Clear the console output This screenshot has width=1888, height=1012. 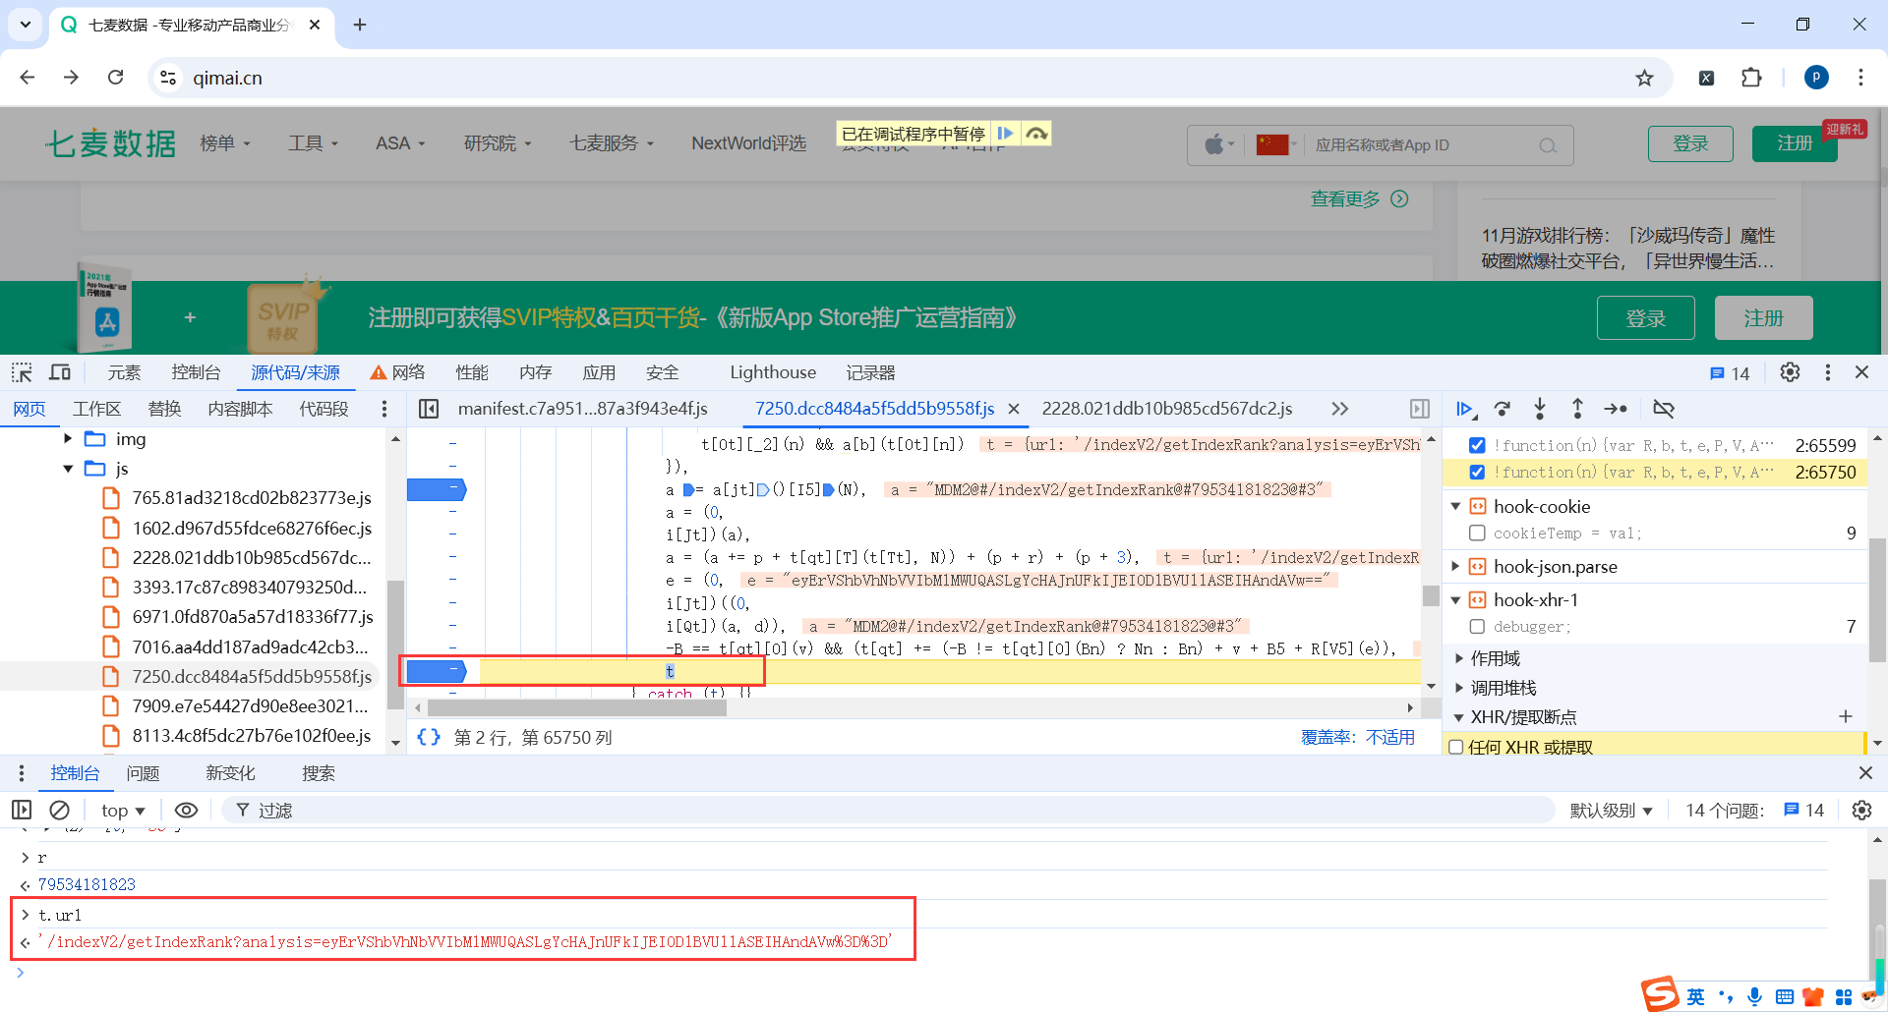(60, 811)
